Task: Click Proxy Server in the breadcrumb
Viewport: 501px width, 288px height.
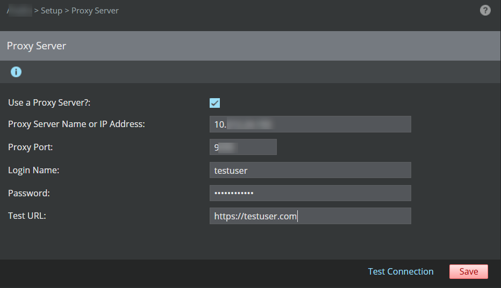Action: [x=95, y=11]
